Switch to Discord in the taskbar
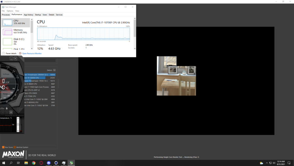This screenshot has height=166, width=294. (x=49, y=163)
